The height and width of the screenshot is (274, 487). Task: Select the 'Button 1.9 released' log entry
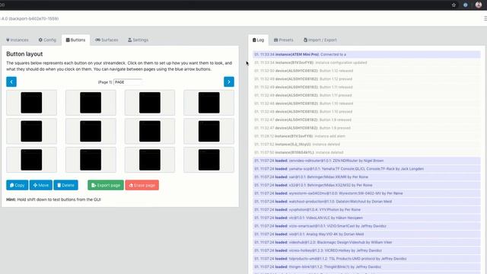(x=367, y=119)
